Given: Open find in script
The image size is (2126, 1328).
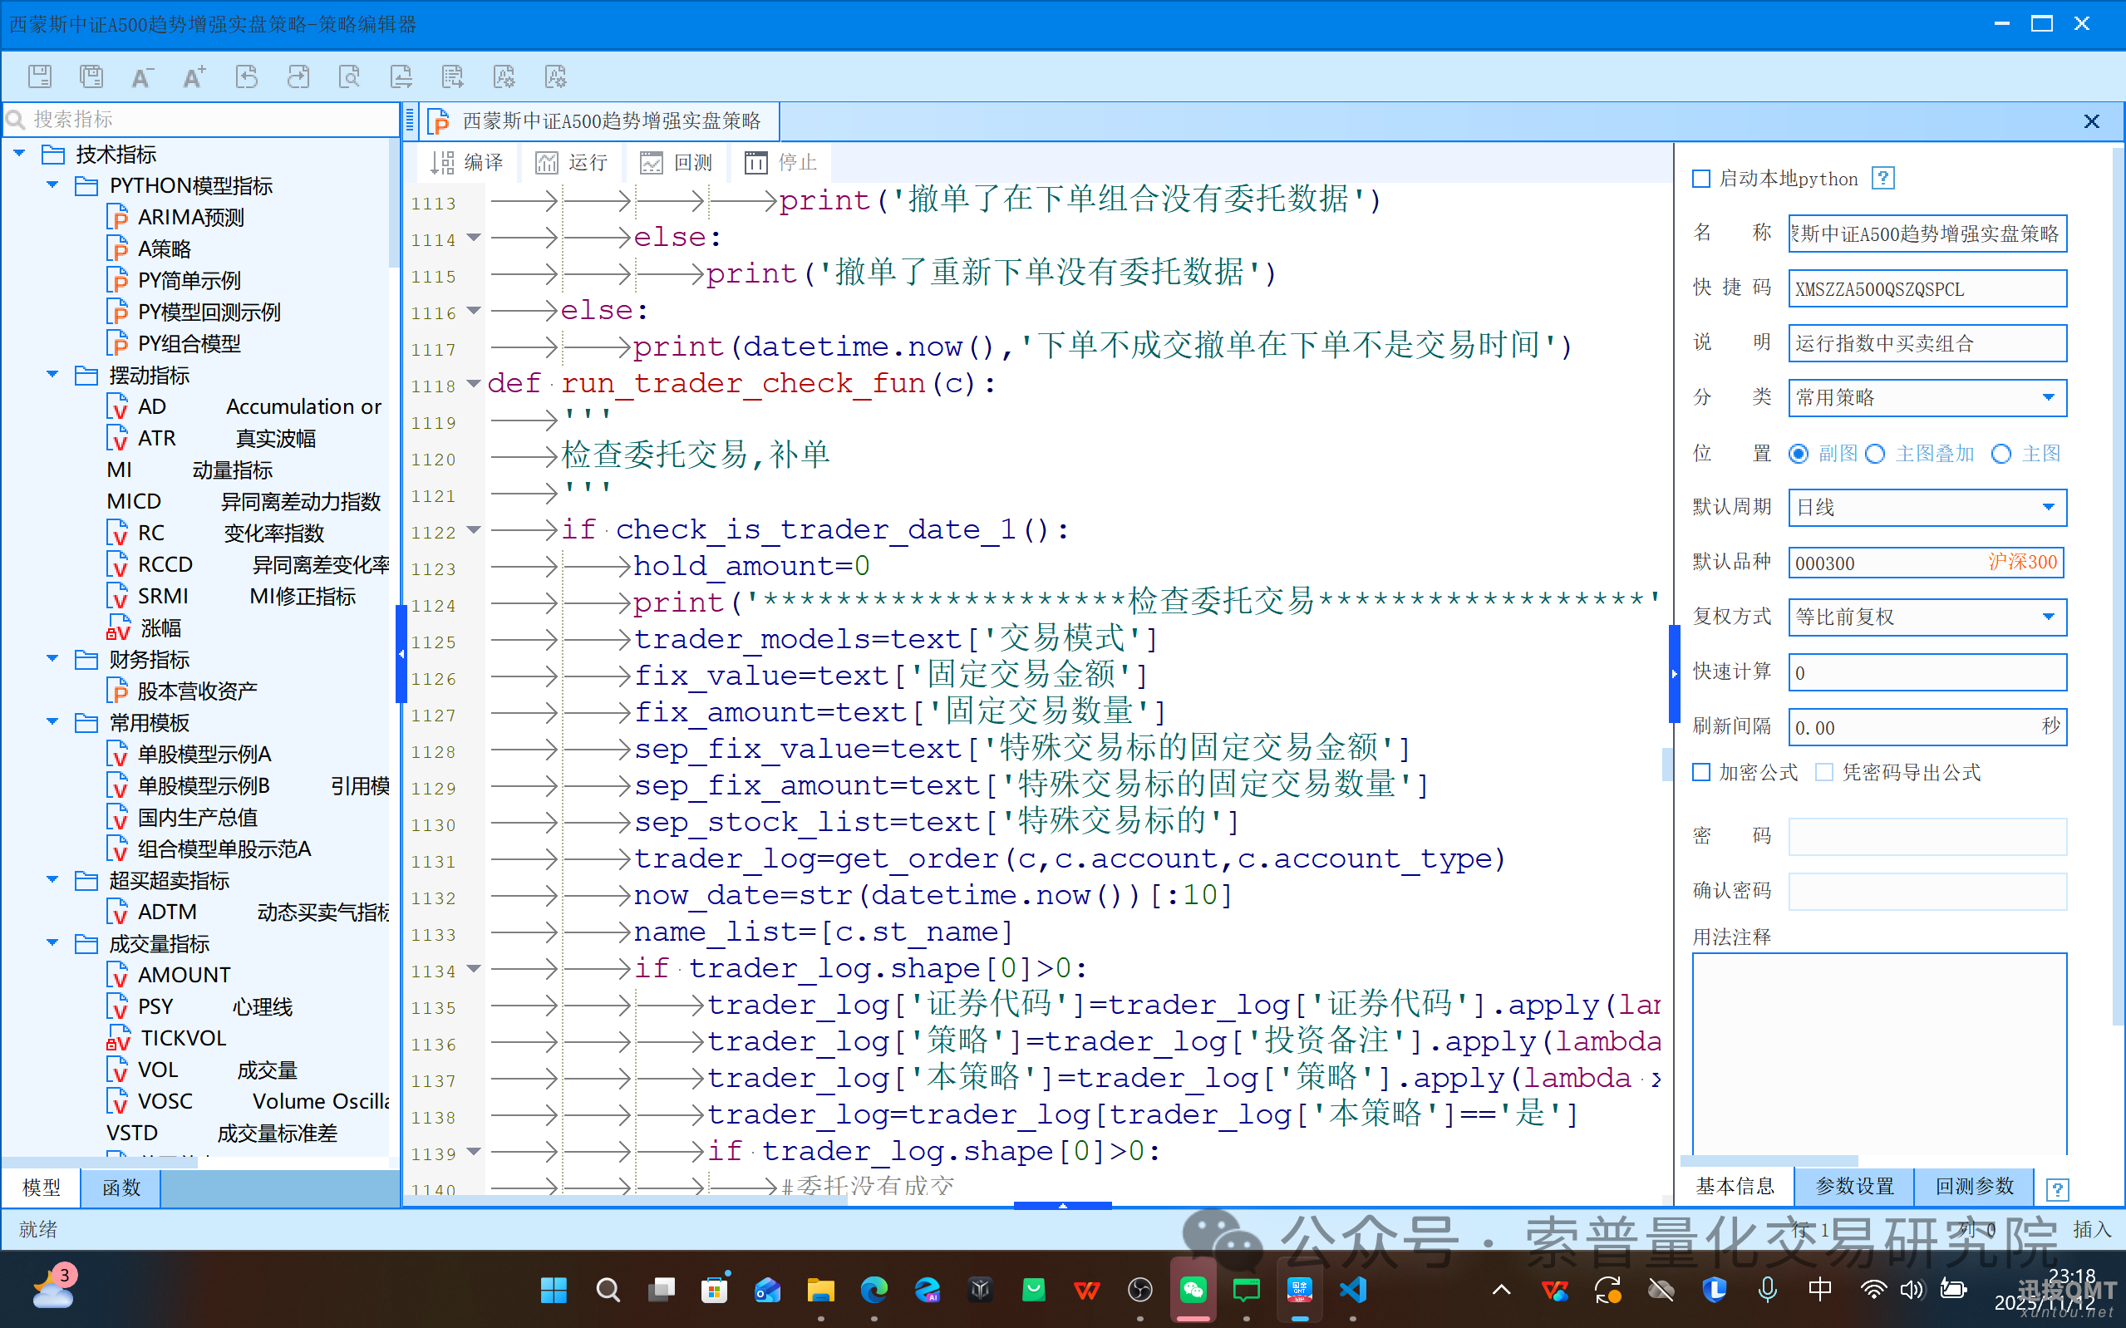Looking at the screenshot, I should click(x=351, y=76).
